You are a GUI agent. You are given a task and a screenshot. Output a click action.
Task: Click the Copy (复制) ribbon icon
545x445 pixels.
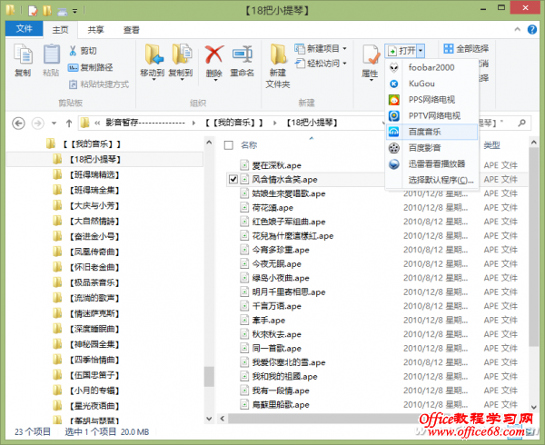(x=23, y=55)
